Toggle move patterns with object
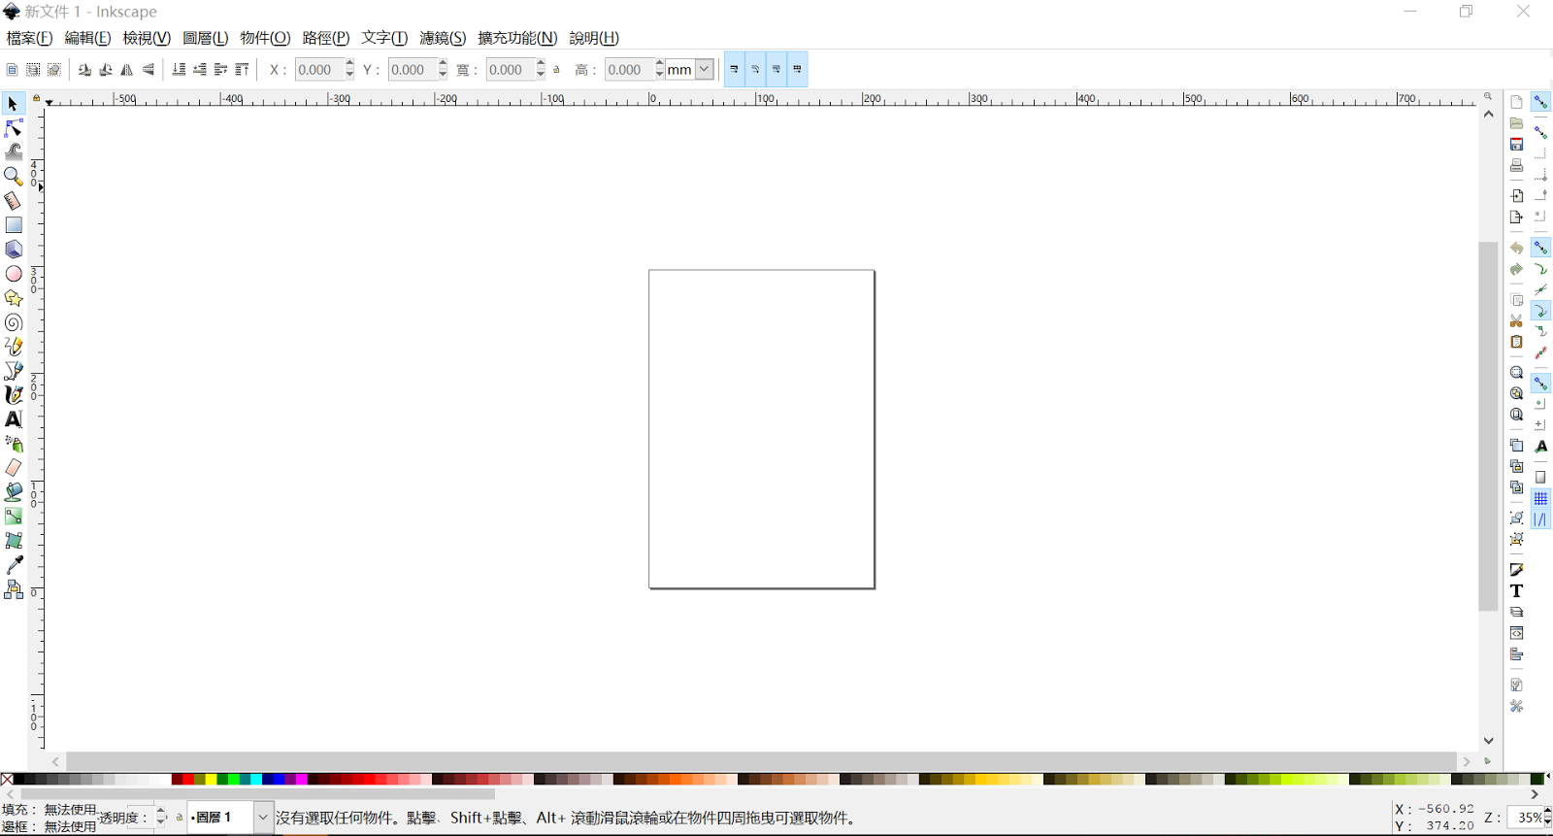 797,70
